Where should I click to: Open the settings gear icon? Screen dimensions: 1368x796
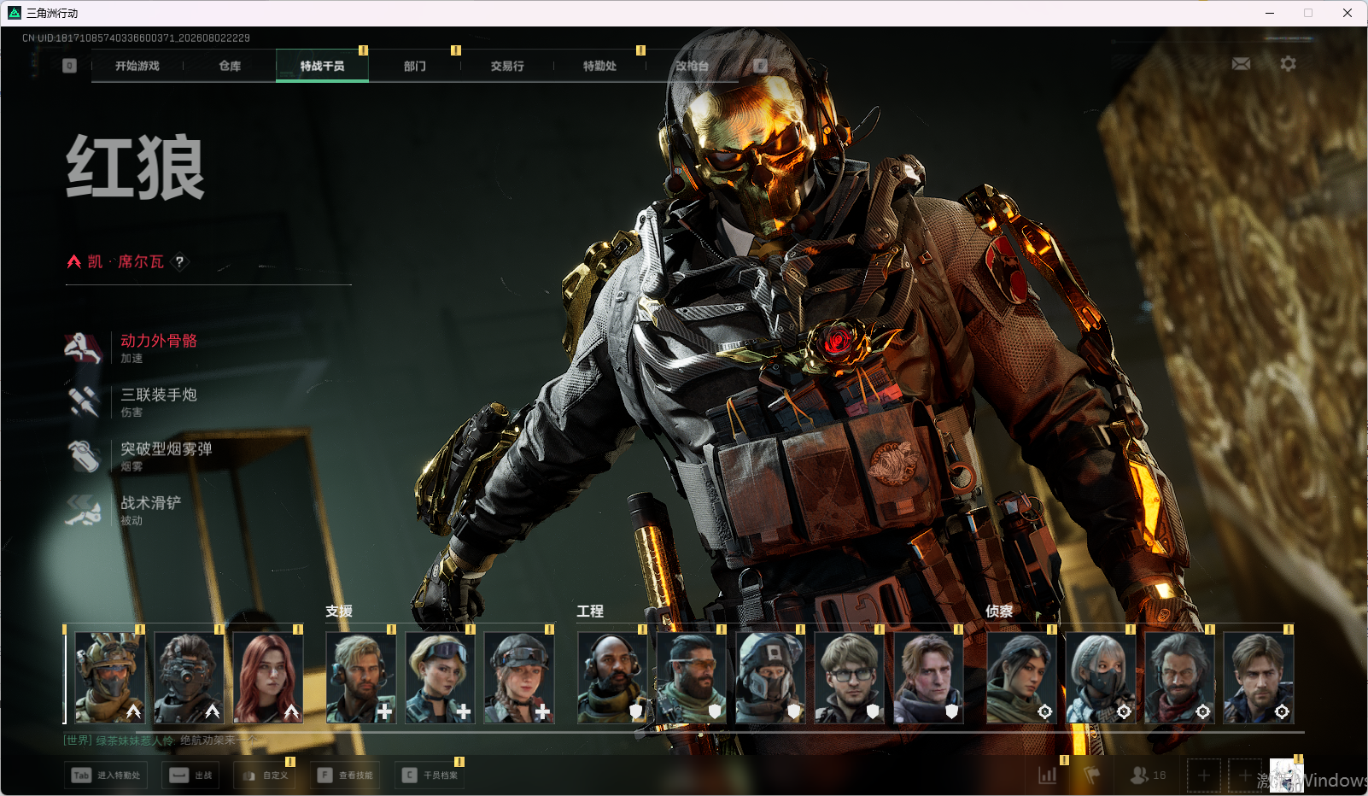1288,64
